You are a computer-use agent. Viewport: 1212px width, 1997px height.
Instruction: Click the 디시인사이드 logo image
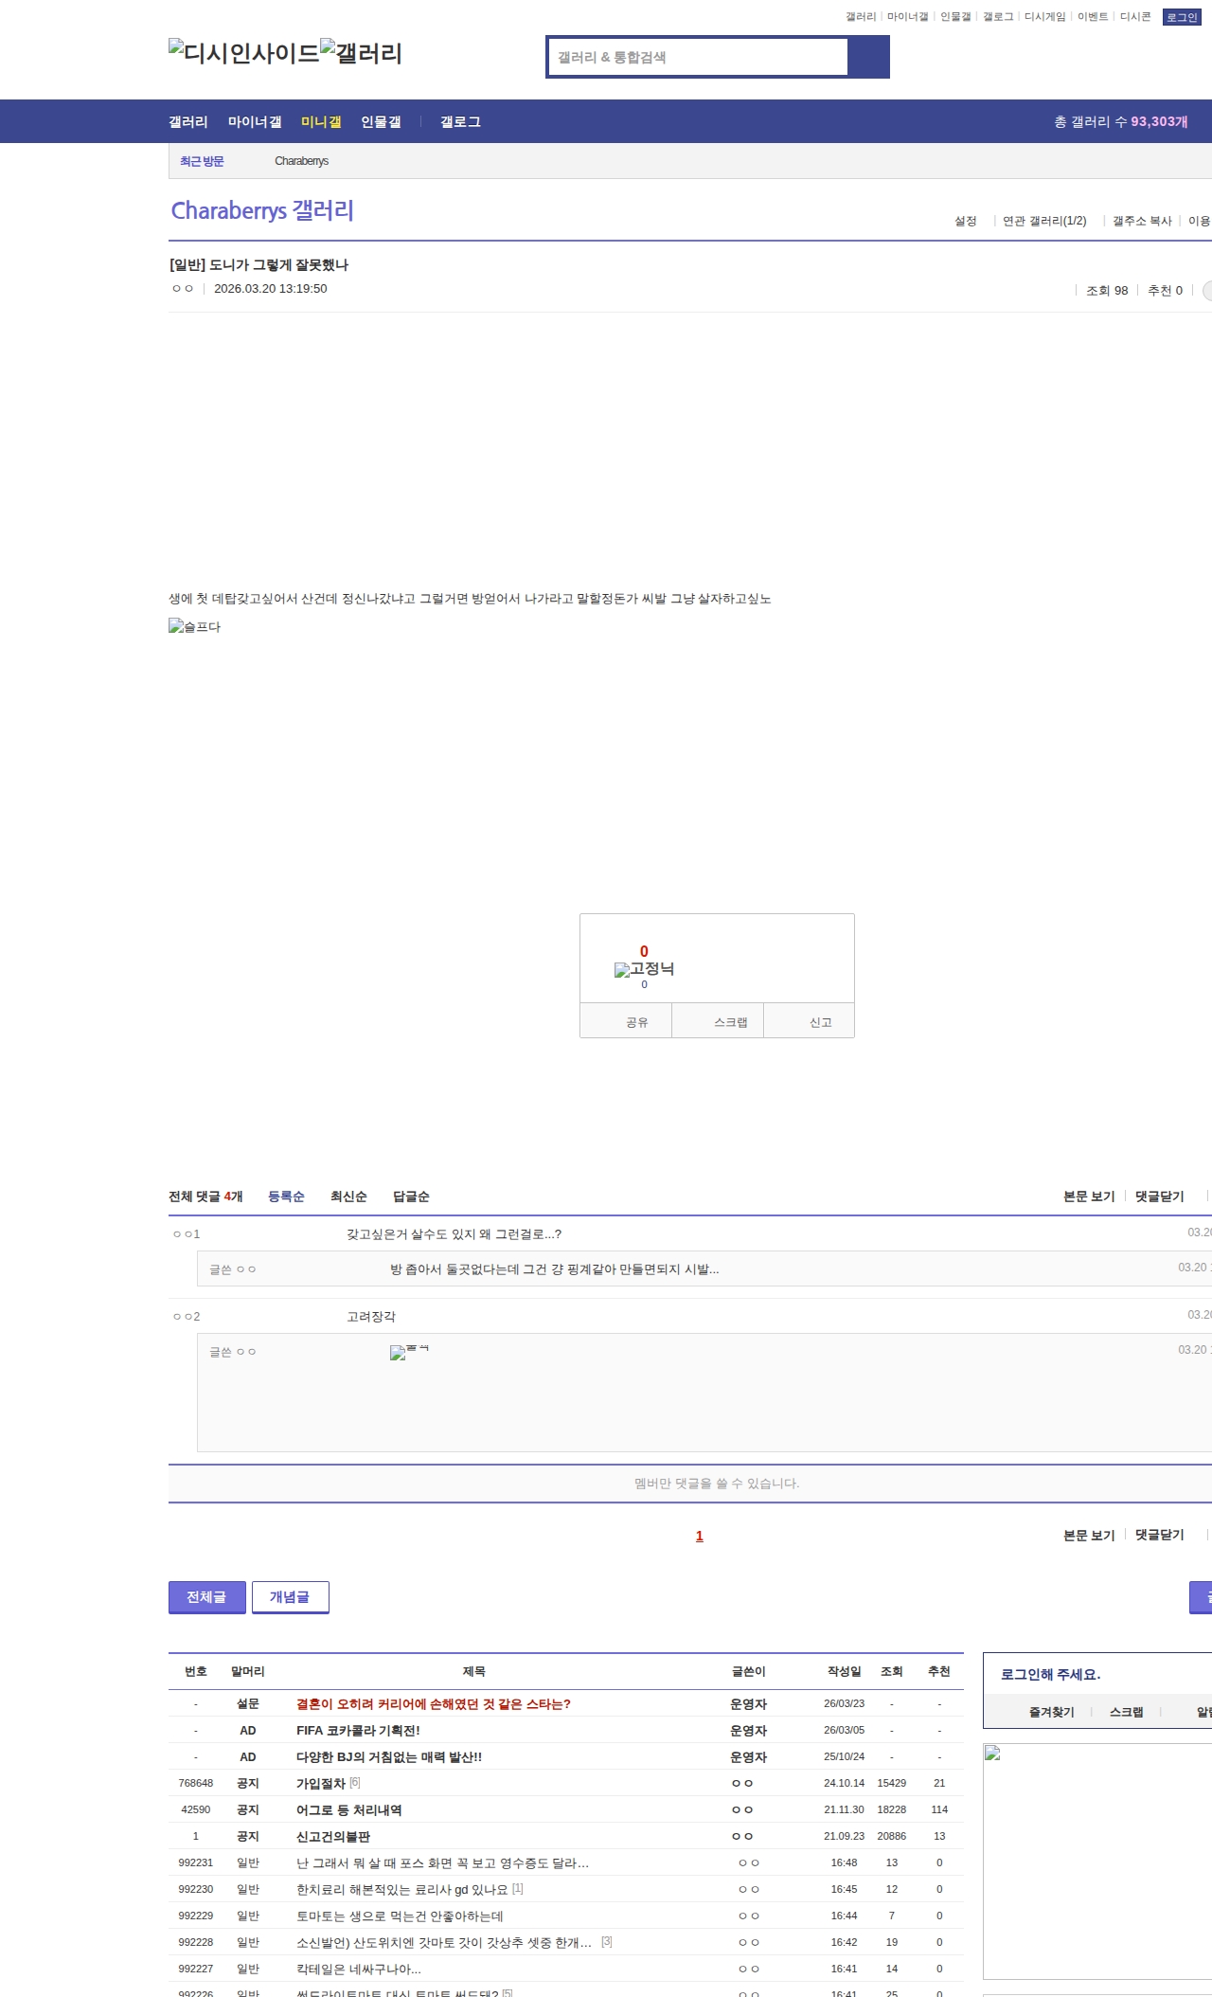[243, 53]
